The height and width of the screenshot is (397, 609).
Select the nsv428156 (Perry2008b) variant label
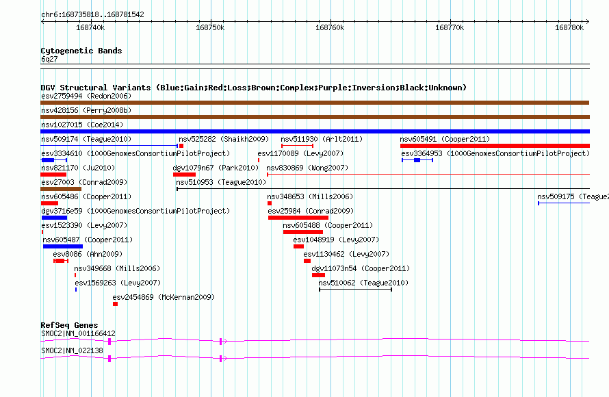click(x=86, y=110)
